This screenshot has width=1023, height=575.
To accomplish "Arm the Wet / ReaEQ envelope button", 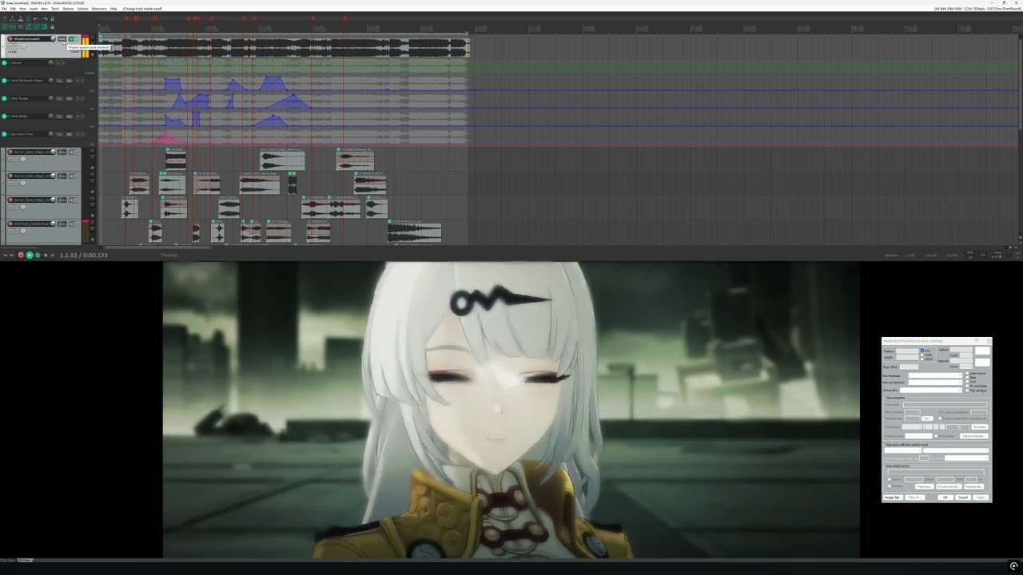I will coord(4,116).
